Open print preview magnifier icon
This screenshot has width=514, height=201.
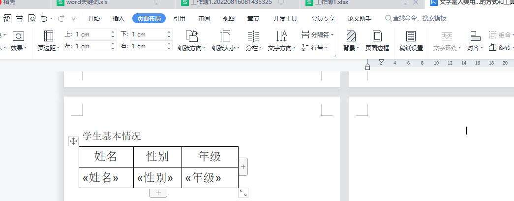click(32, 18)
